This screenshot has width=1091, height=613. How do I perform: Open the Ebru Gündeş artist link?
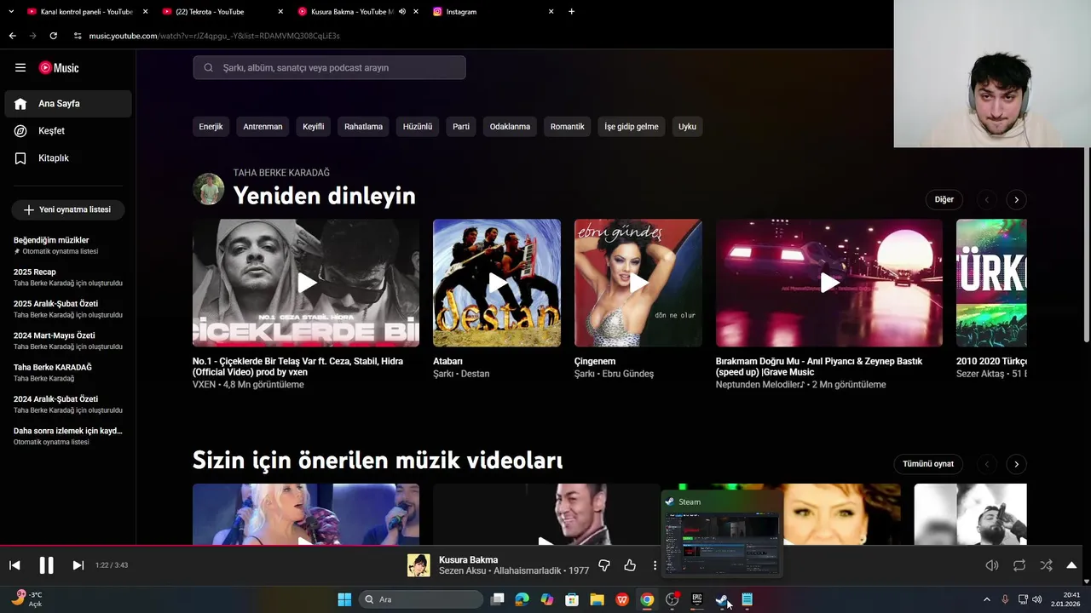click(x=627, y=374)
